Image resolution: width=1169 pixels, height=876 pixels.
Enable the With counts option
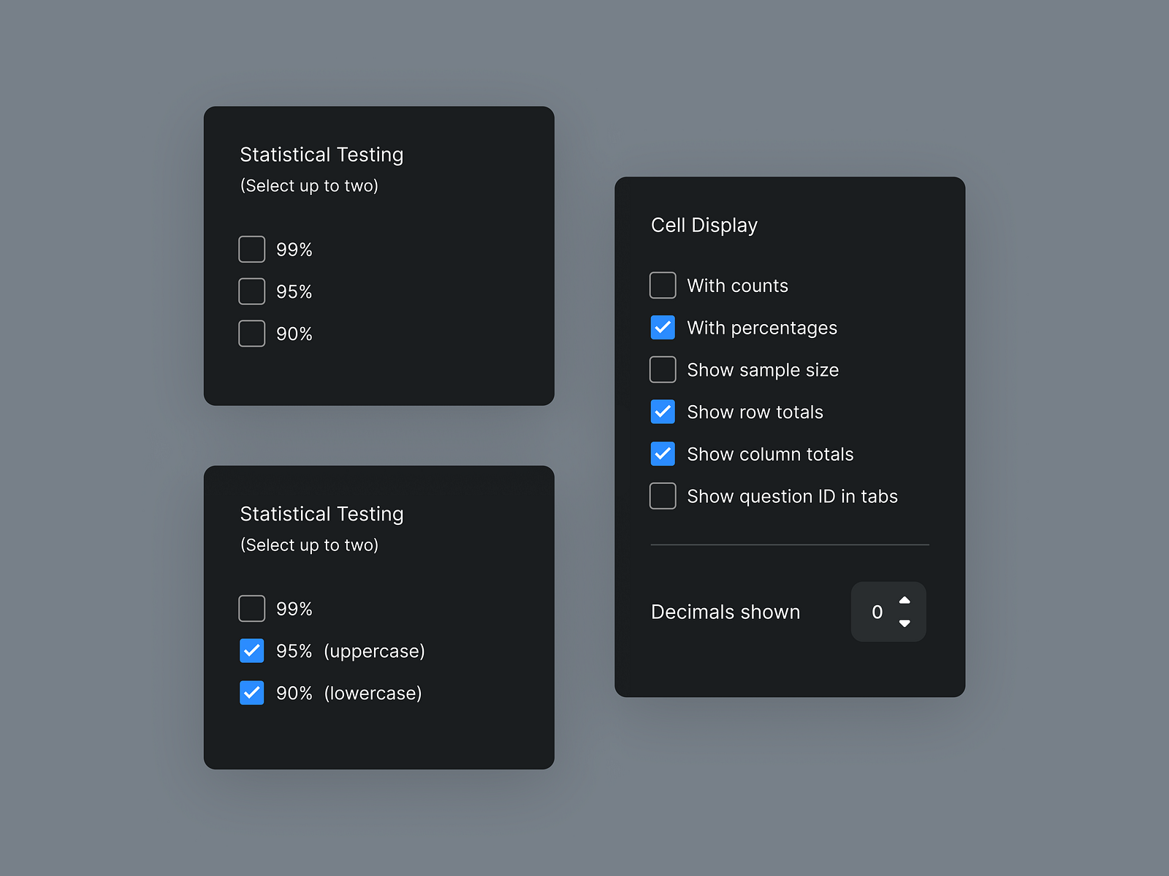pos(663,285)
